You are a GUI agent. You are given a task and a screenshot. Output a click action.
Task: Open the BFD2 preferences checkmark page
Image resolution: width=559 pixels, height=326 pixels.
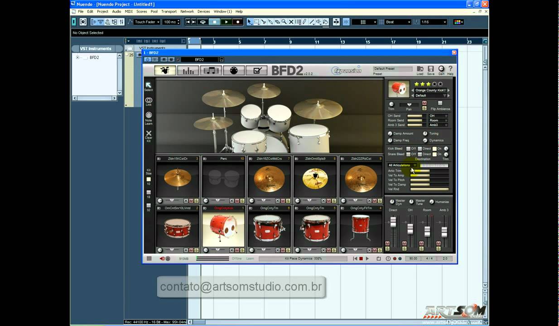257,70
